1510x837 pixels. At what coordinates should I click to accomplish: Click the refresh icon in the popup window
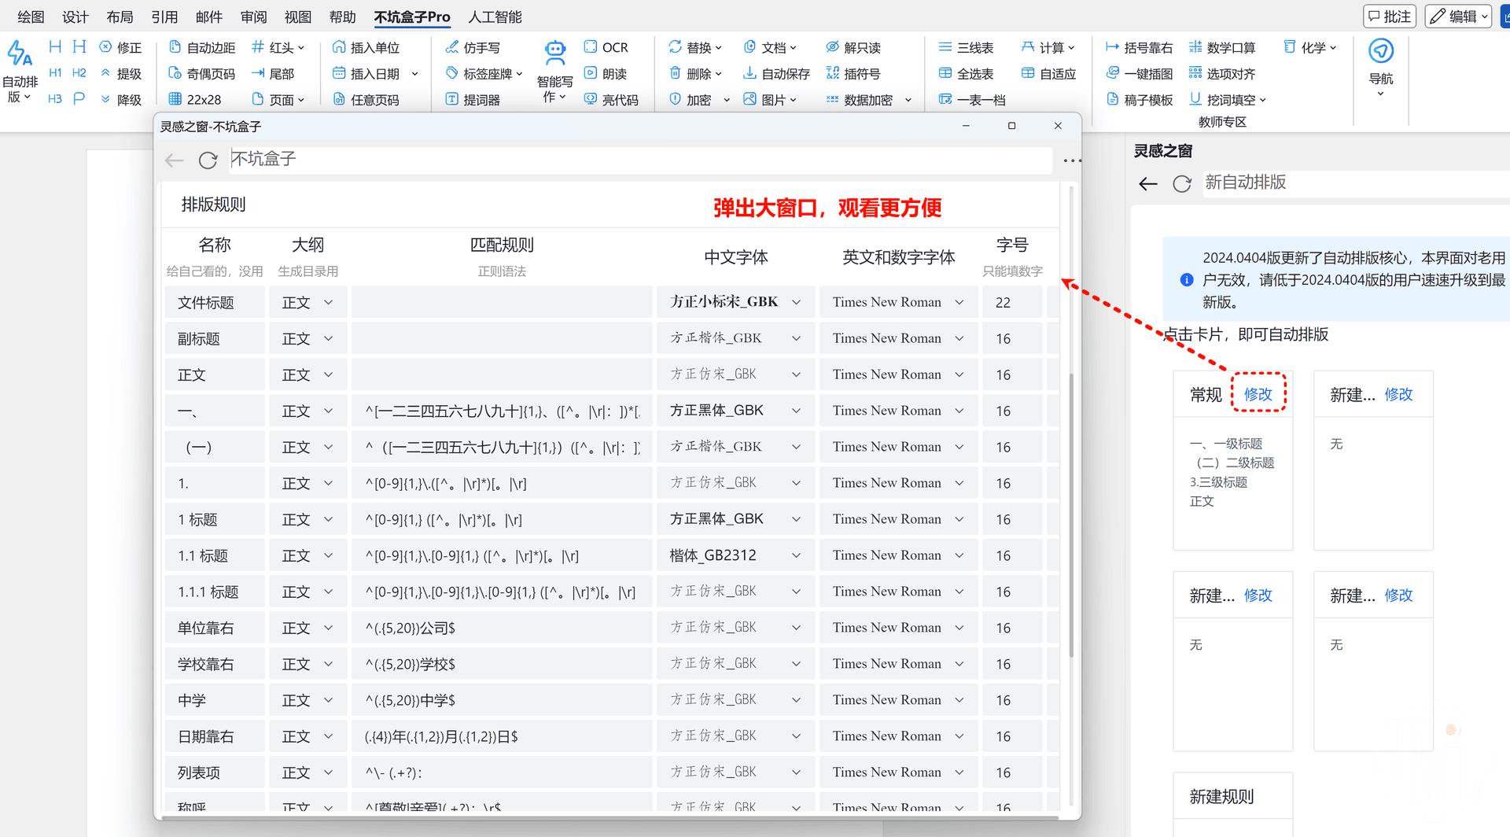point(208,160)
